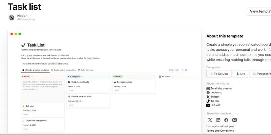Open the notion.so website link
The width and height of the screenshot is (271, 135).
[x=216, y=92]
